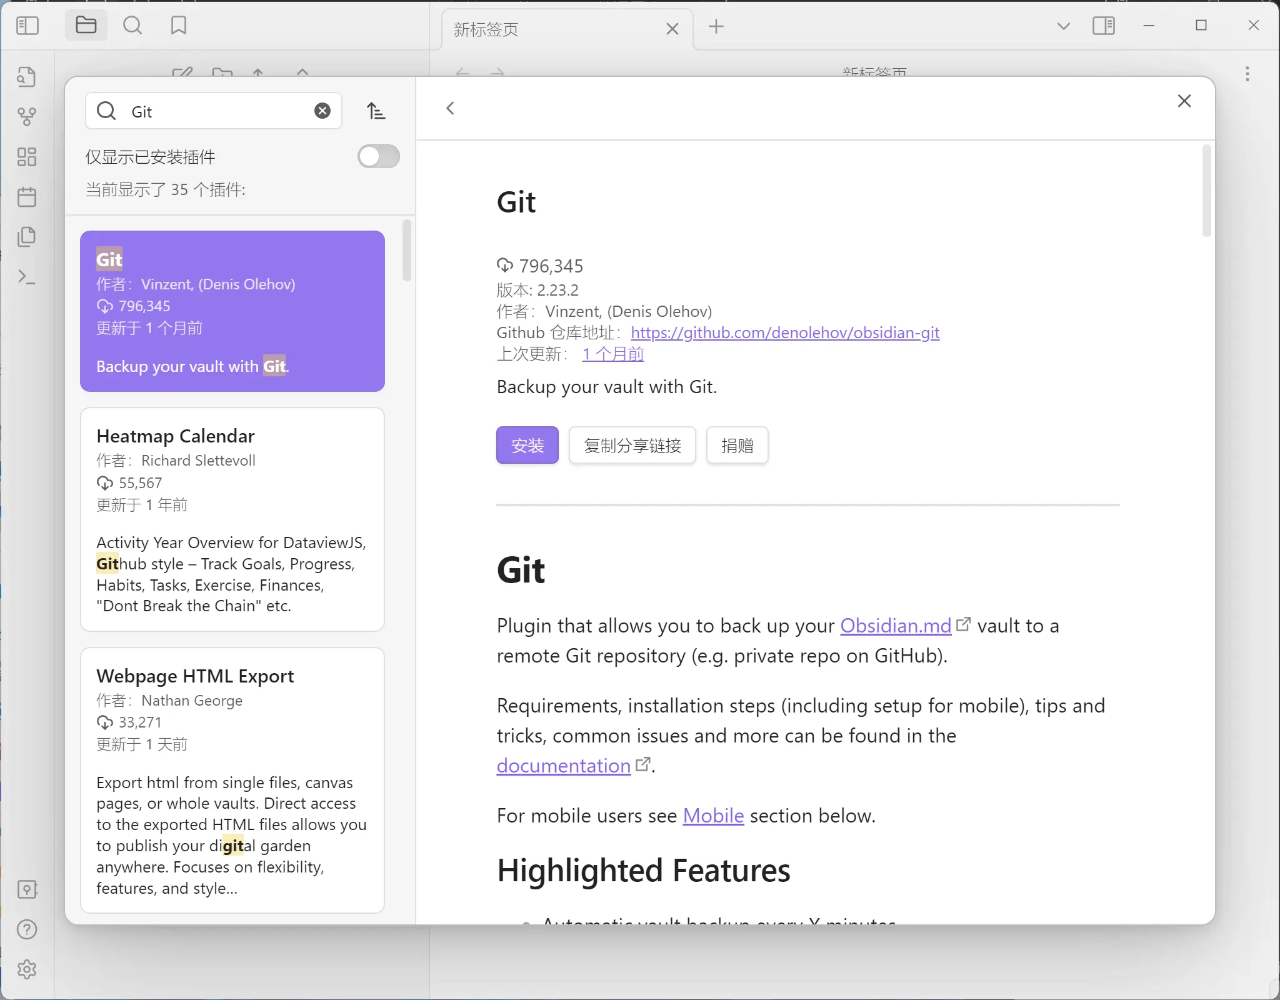Open plugin sort order menu
This screenshot has height=1000, width=1280.
click(x=376, y=111)
